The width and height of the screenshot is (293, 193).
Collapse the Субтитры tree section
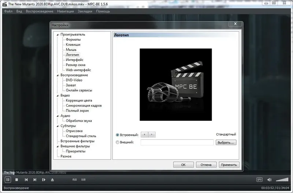click(x=58, y=126)
